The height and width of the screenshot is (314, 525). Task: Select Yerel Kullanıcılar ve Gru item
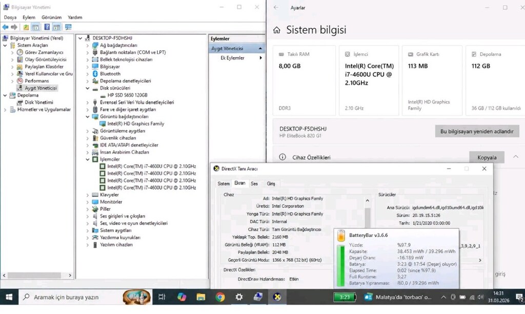point(48,74)
